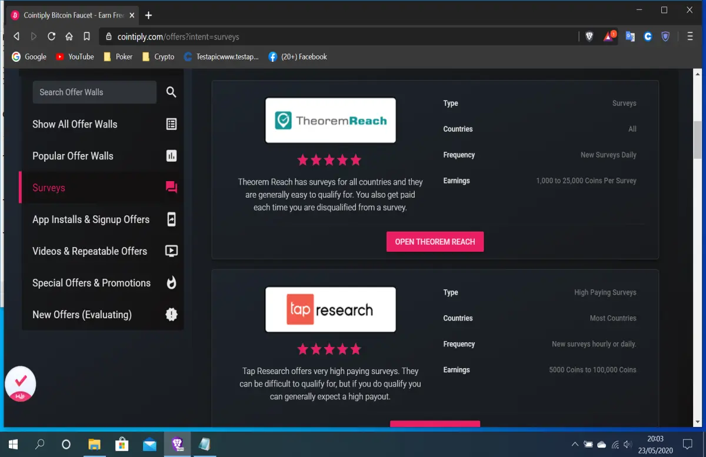
Task: Click the Open Theorem Reach button
Action: 435,242
